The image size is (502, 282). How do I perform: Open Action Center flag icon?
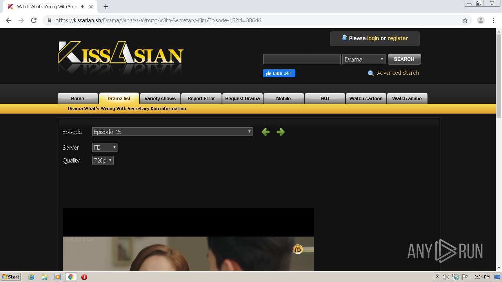[x=464, y=277]
